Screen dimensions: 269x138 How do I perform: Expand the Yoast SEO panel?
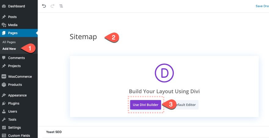coord(54,132)
